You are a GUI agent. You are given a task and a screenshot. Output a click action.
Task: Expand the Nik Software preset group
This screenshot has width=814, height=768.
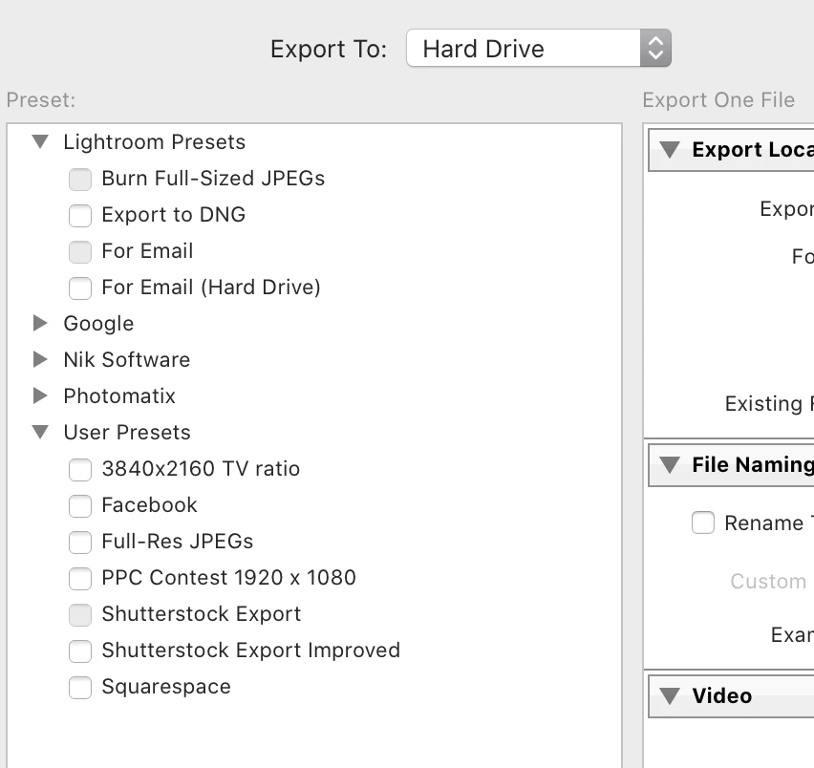pos(40,359)
